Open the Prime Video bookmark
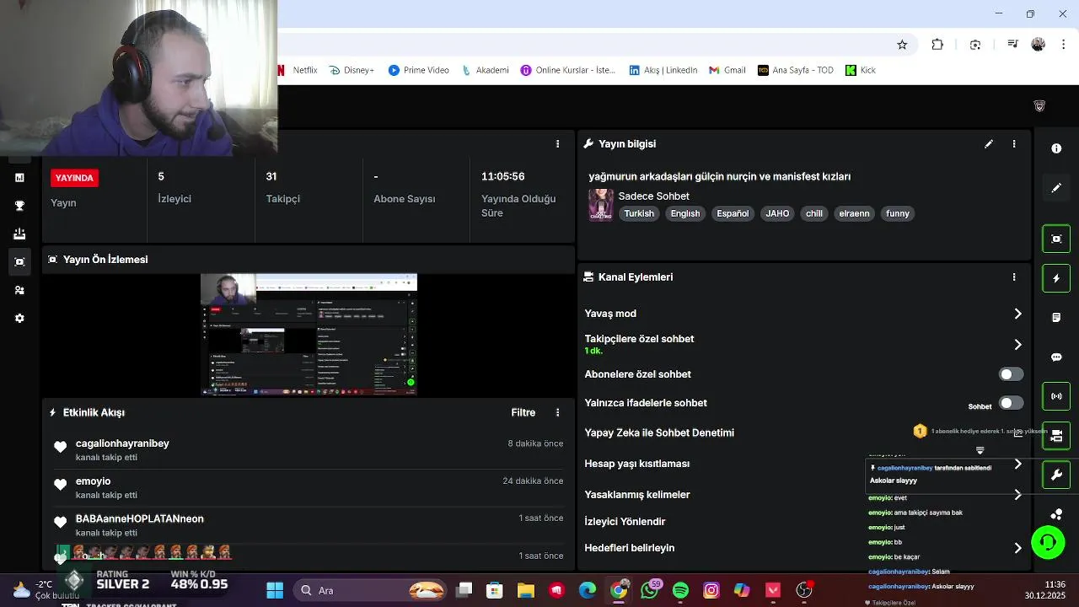 [419, 70]
